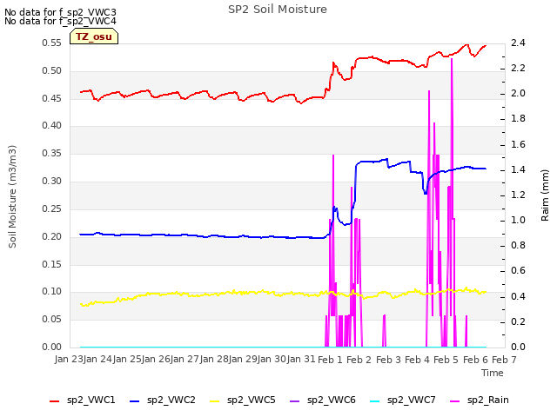This screenshot has width=557, height=417.
Task: Click the Feb 3 x-axis tick label
Action: pyautogui.click(x=388, y=360)
